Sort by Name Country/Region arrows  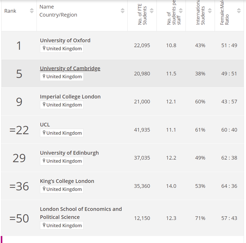pyautogui.click(x=122, y=11)
